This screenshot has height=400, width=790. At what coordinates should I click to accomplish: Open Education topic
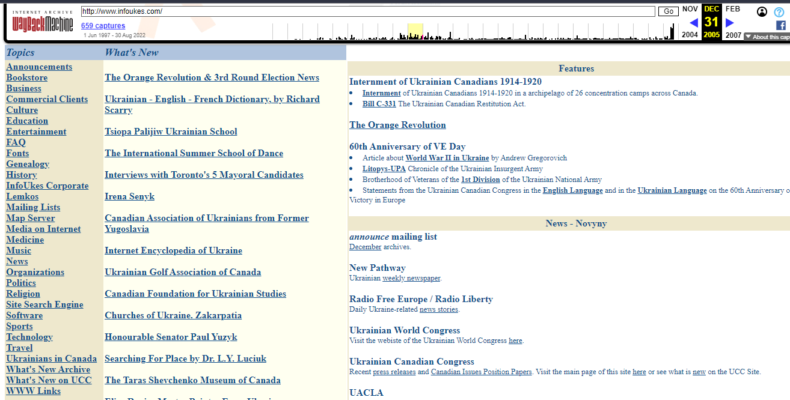click(x=27, y=121)
